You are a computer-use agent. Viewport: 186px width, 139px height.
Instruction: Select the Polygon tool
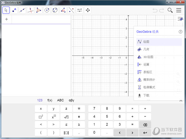39,10
